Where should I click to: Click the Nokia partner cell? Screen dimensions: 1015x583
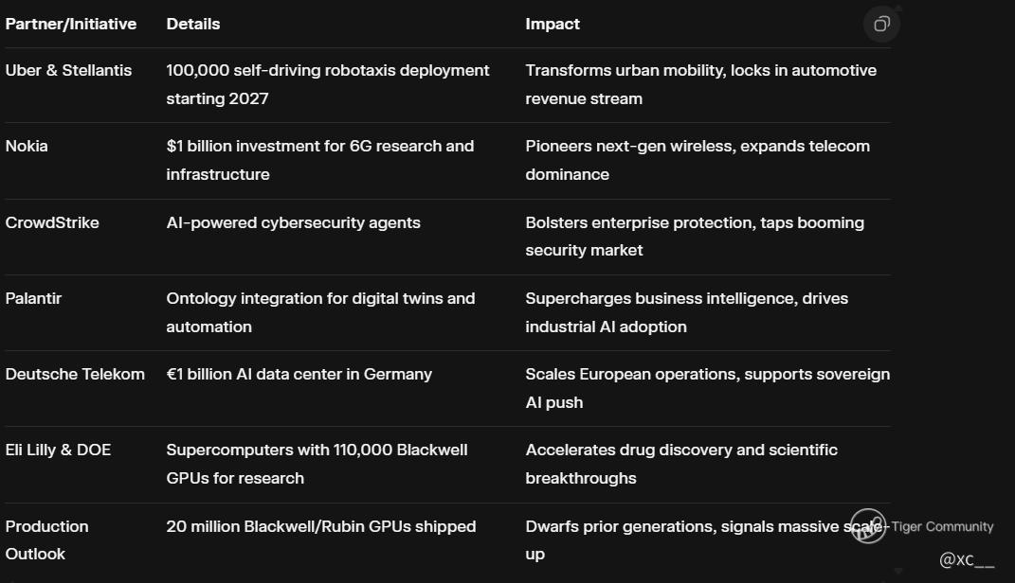tap(27, 147)
